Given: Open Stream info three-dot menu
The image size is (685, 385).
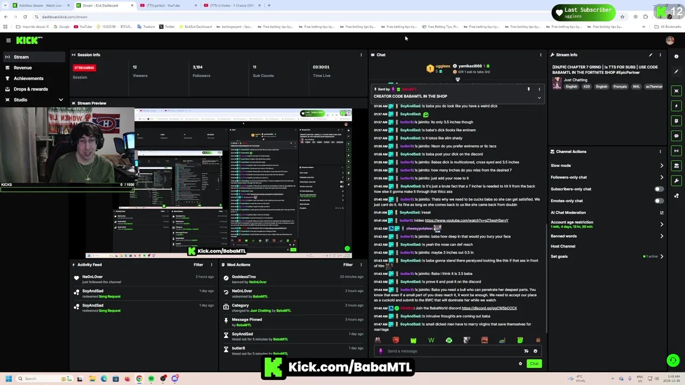Looking at the screenshot, I should (x=660, y=55).
